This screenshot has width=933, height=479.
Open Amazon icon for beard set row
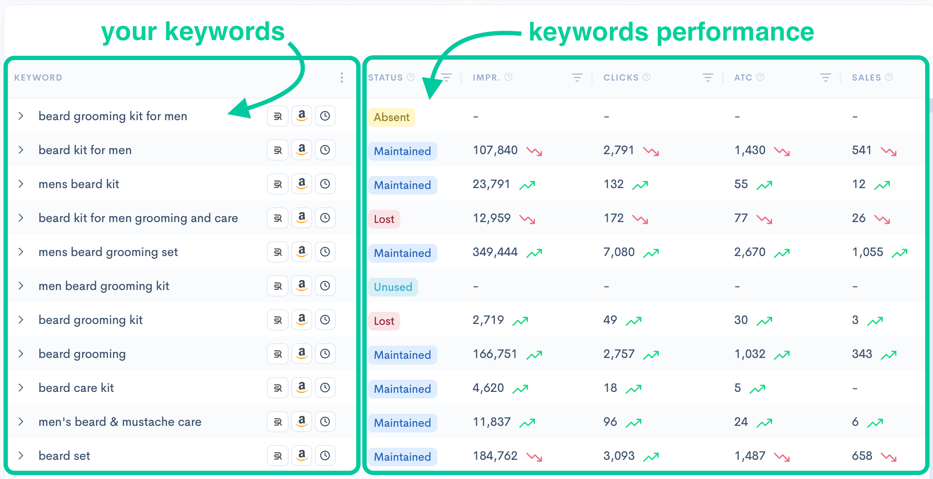(301, 456)
